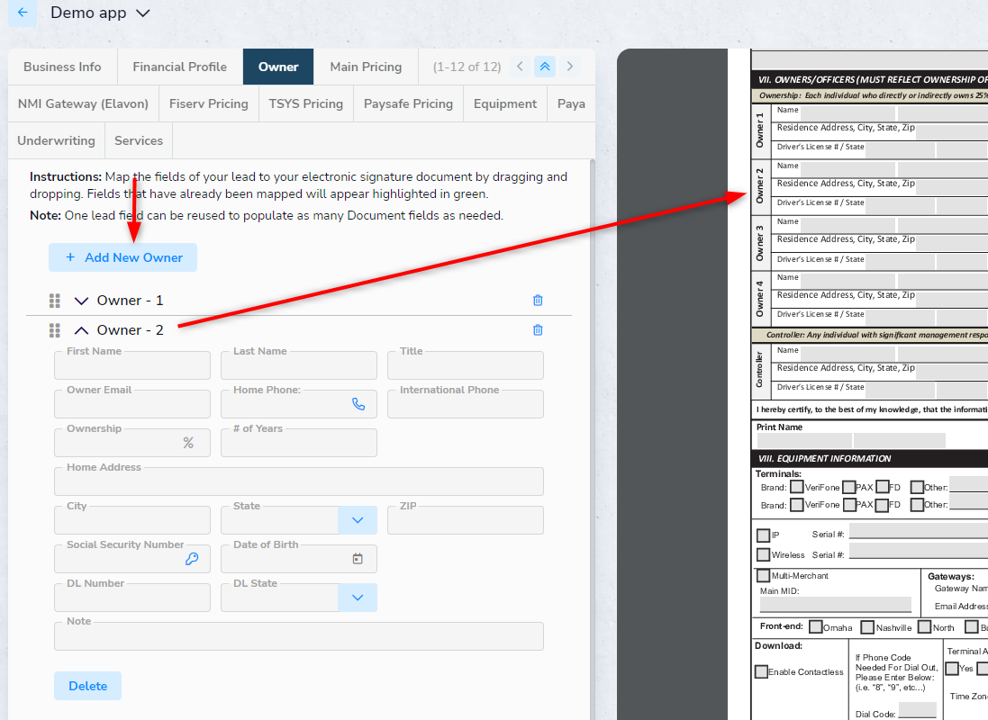This screenshot has width=988, height=720.
Task: Open the Underwriting tab
Action: 56,140
